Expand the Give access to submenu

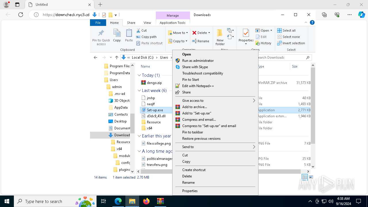pyautogui.click(x=215, y=101)
